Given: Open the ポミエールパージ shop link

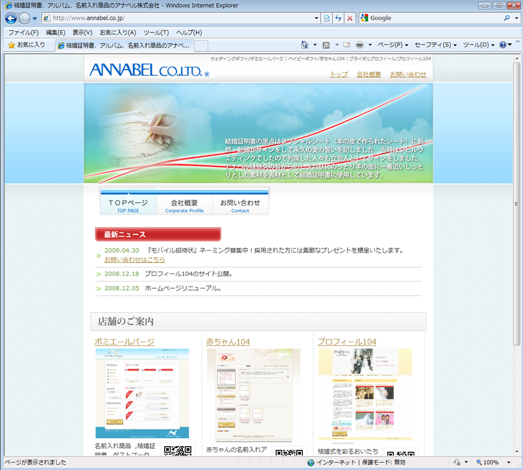Looking at the screenshot, I should click(124, 341).
